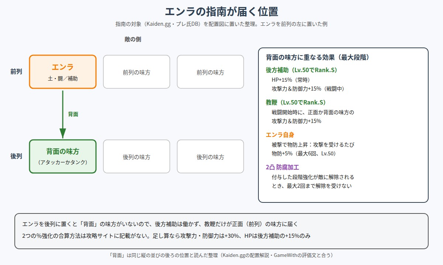
Task: Click the （アタッカーかタンク） caption
Action: click(63, 162)
